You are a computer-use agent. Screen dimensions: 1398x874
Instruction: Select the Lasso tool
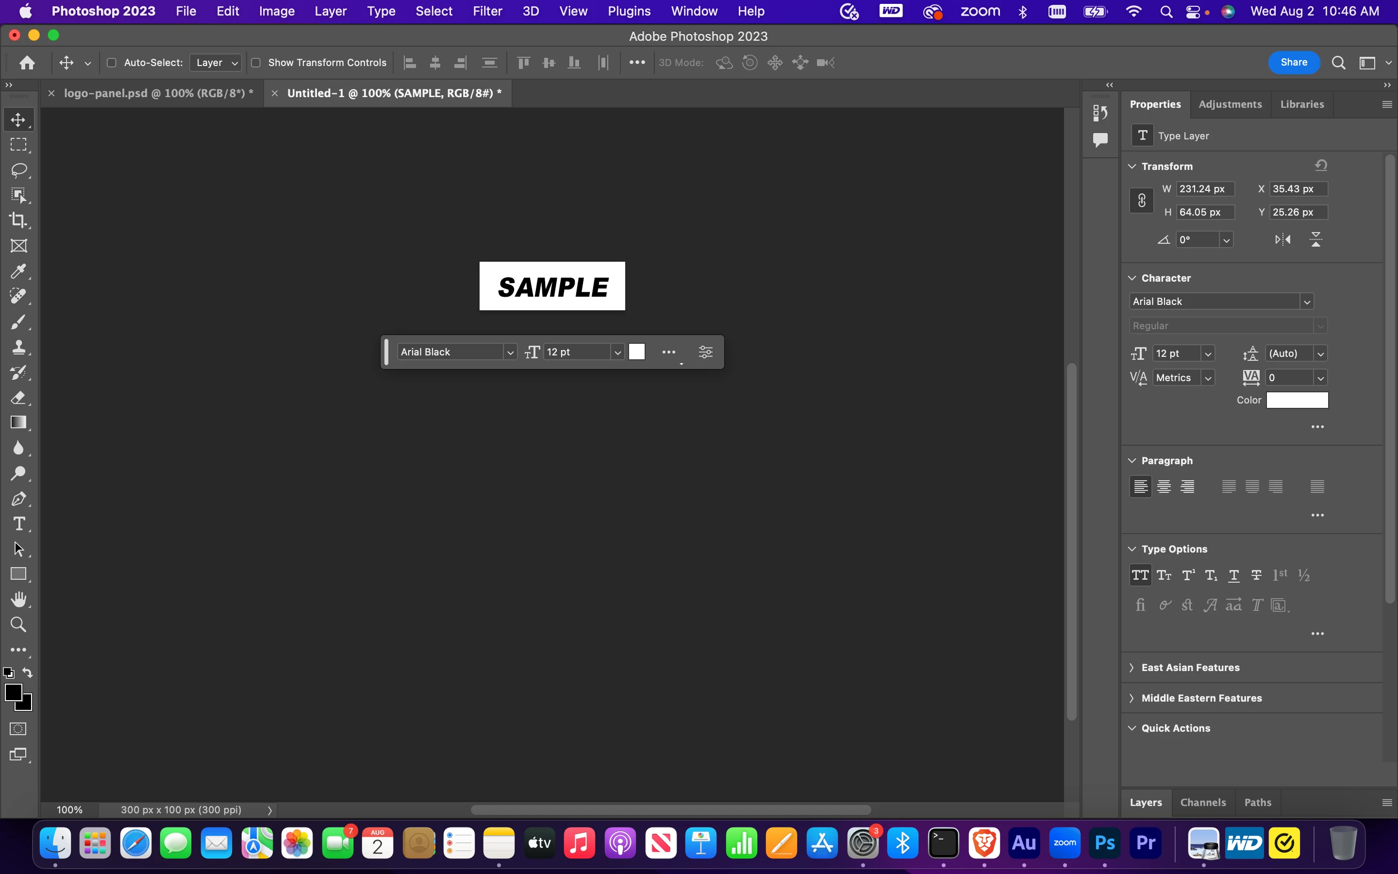(x=18, y=170)
